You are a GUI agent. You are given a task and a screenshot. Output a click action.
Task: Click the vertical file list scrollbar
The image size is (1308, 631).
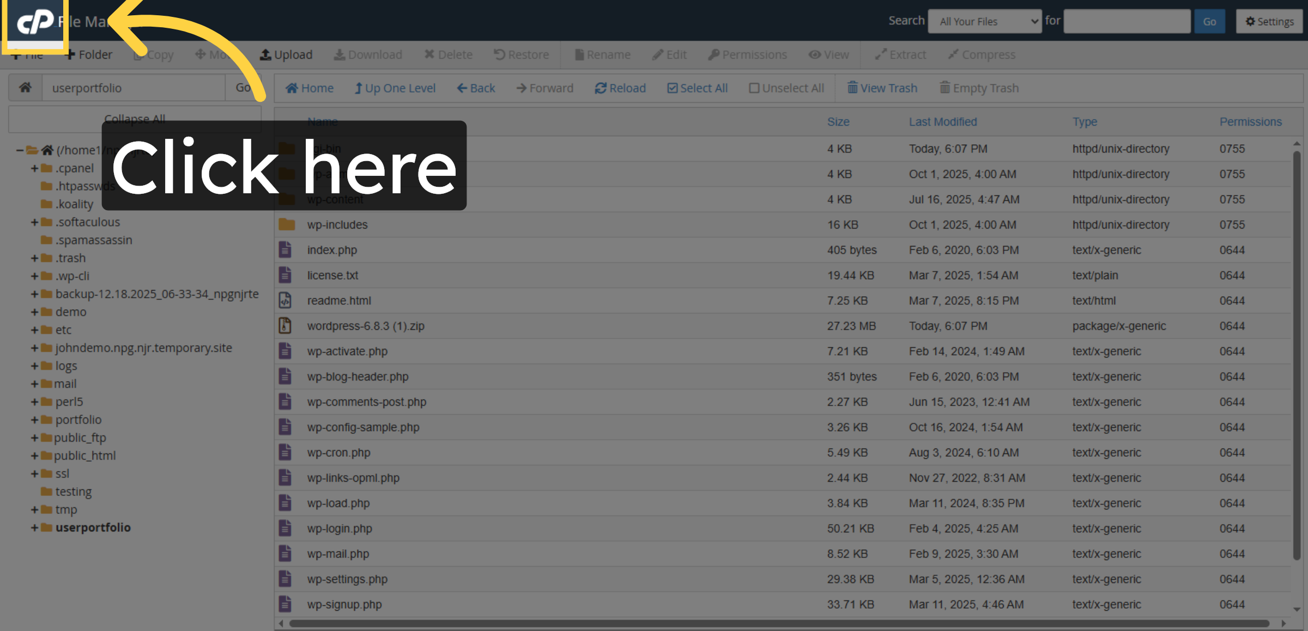click(1297, 354)
